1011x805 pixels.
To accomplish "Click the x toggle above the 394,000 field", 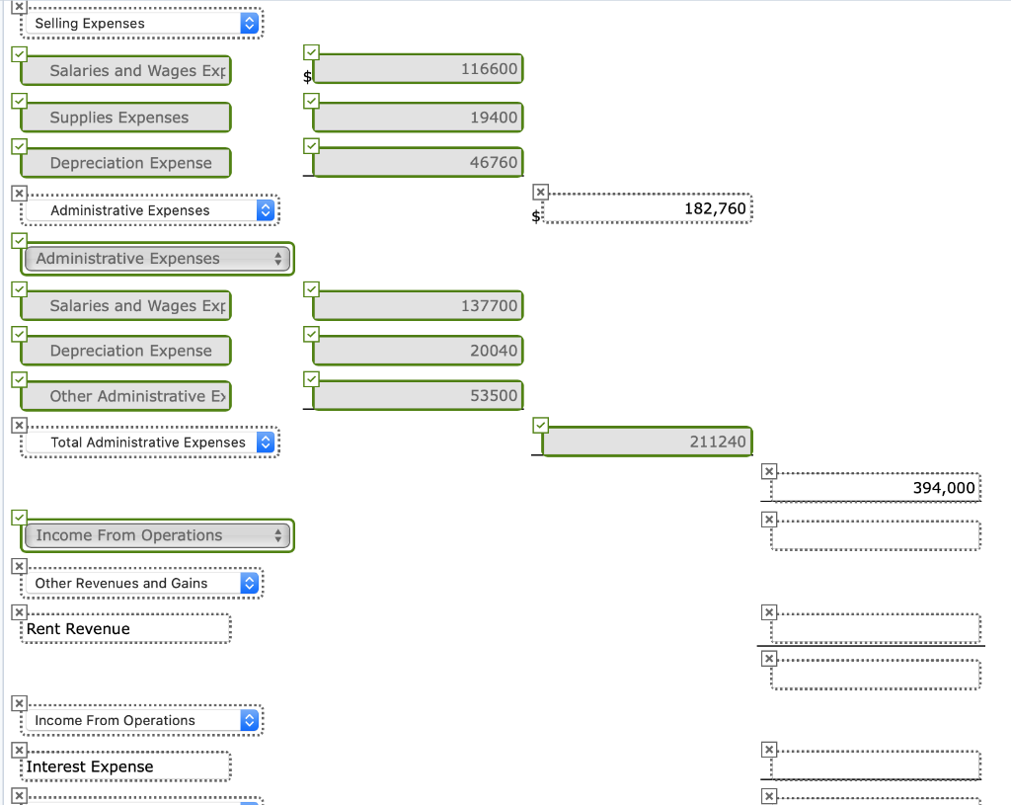I will 768,471.
